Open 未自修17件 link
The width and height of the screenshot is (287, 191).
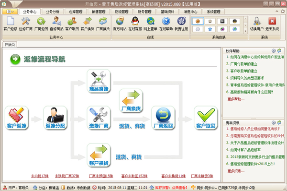tap(40, 176)
